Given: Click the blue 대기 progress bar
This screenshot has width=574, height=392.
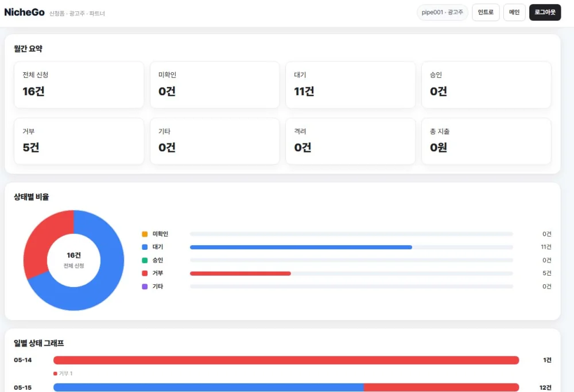Looking at the screenshot, I should point(301,248).
